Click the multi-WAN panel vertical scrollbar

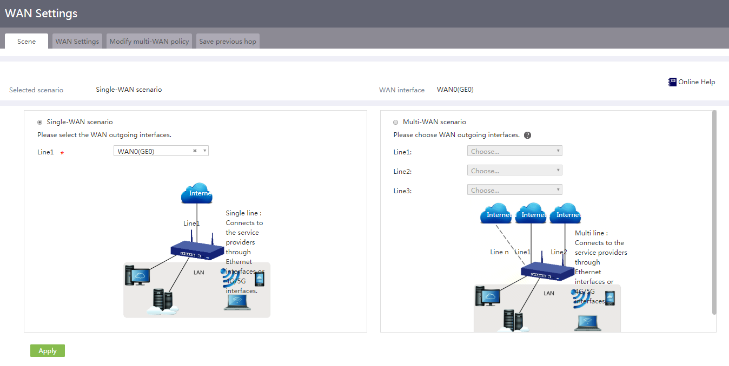(x=714, y=213)
